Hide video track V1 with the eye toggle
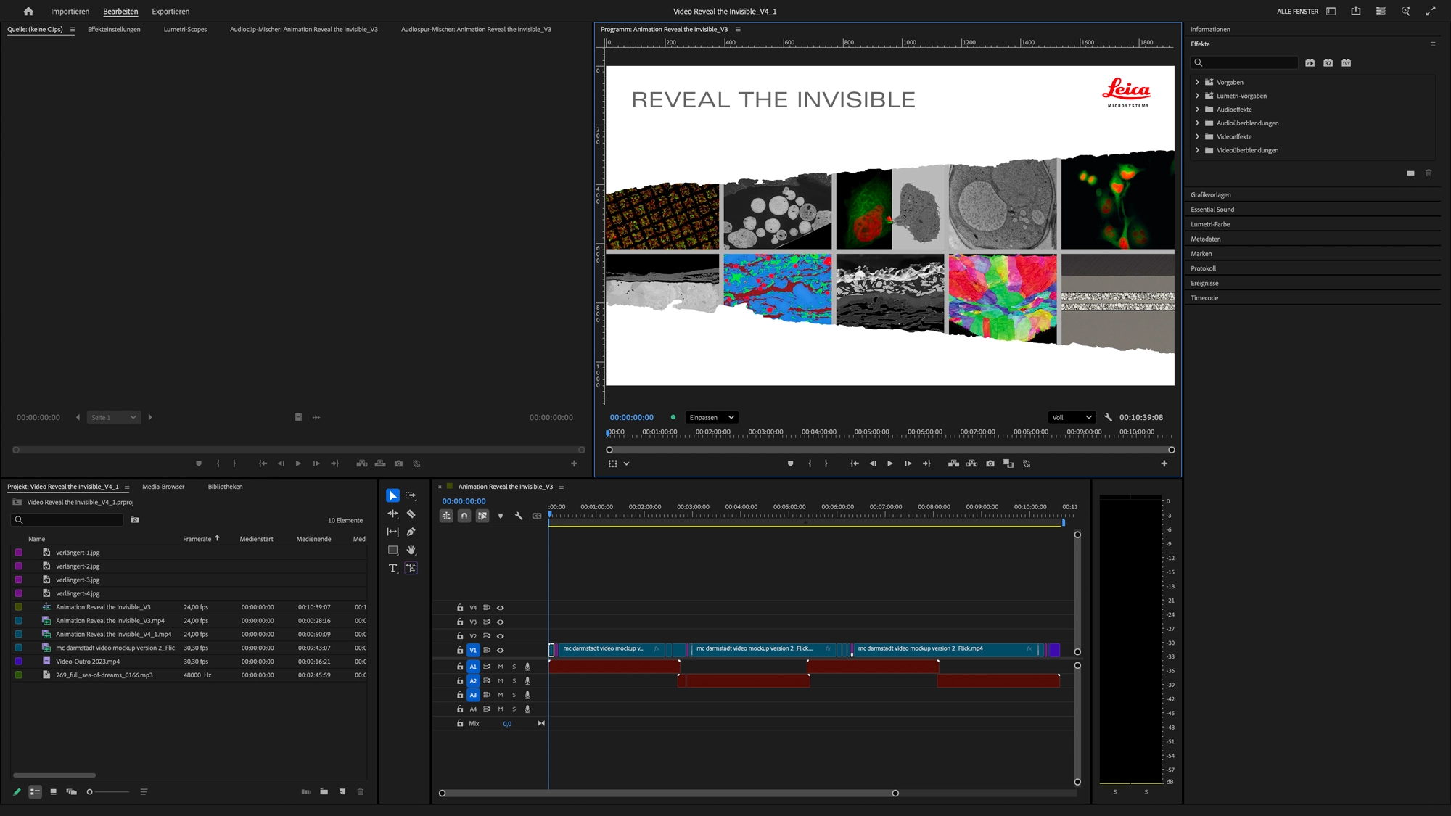 [500, 650]
